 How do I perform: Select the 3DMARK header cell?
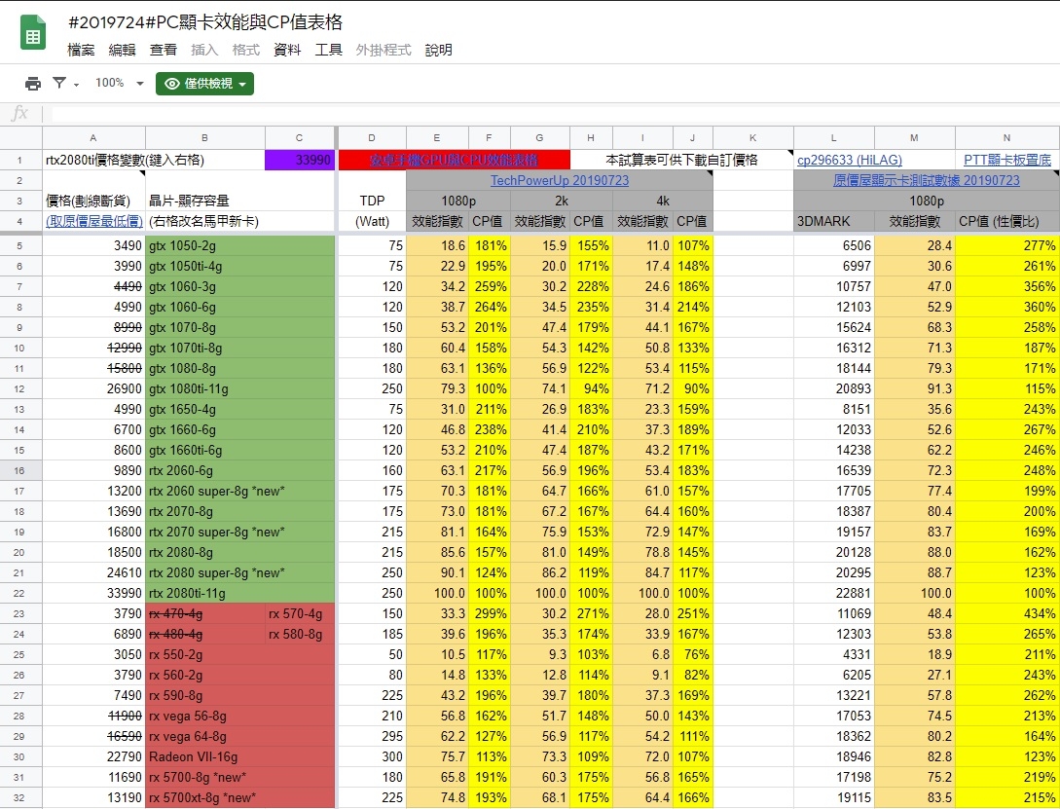833,221
